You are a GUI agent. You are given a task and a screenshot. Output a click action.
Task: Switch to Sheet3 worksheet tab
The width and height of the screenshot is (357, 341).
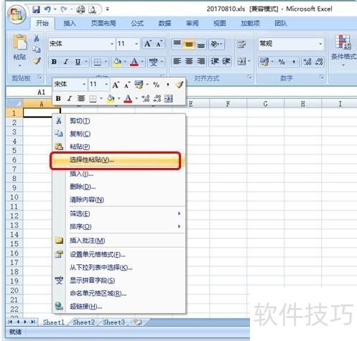(114, 322)
